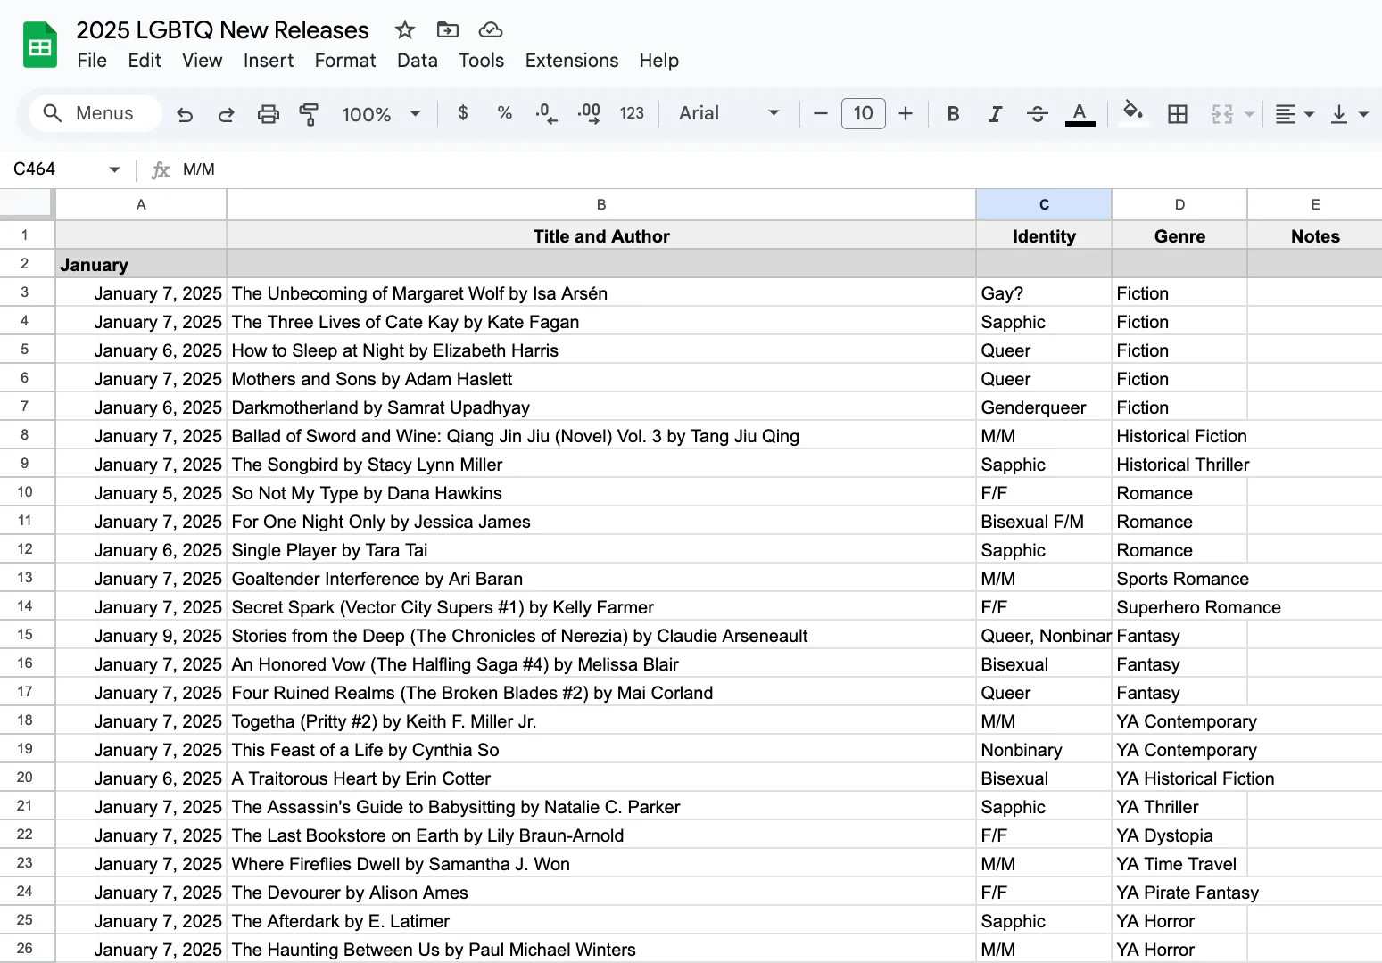Open the View menu

point(203,61)
